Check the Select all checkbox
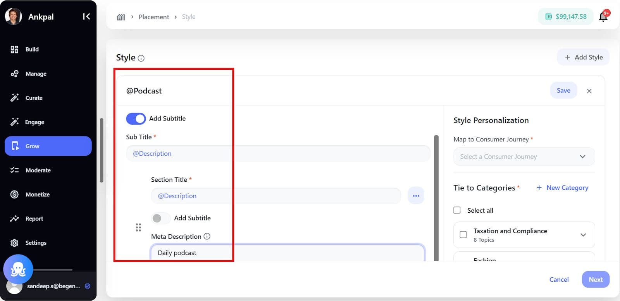 point(457,210)
